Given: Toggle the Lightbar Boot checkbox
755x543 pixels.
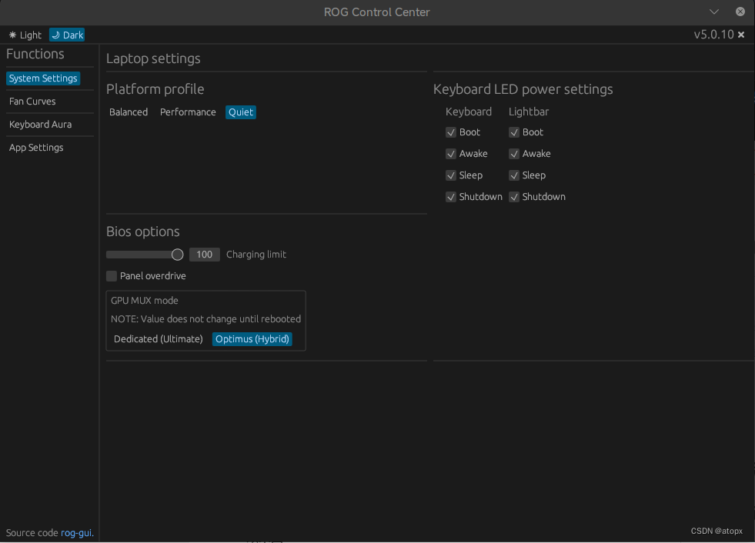Looking at the screenshot, I should (x=514, y=132).
